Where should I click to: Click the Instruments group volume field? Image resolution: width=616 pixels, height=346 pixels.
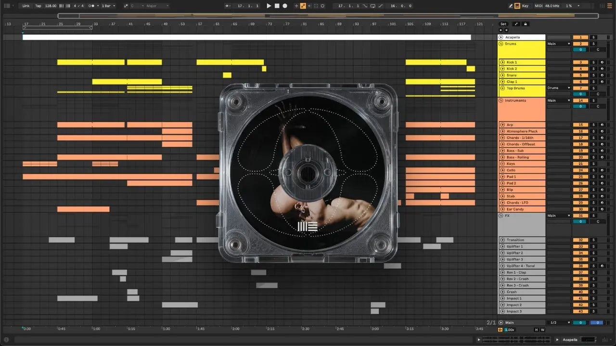[x=580, y=106]
